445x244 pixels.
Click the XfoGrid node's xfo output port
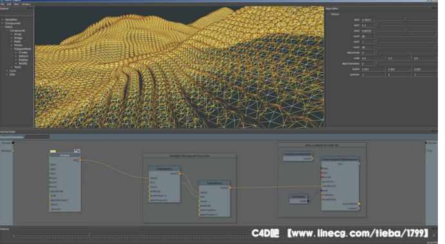click(80, 161)
